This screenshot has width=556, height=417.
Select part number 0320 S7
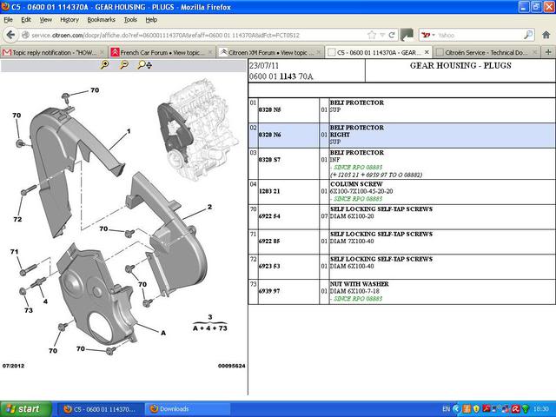tap(269, 160)
